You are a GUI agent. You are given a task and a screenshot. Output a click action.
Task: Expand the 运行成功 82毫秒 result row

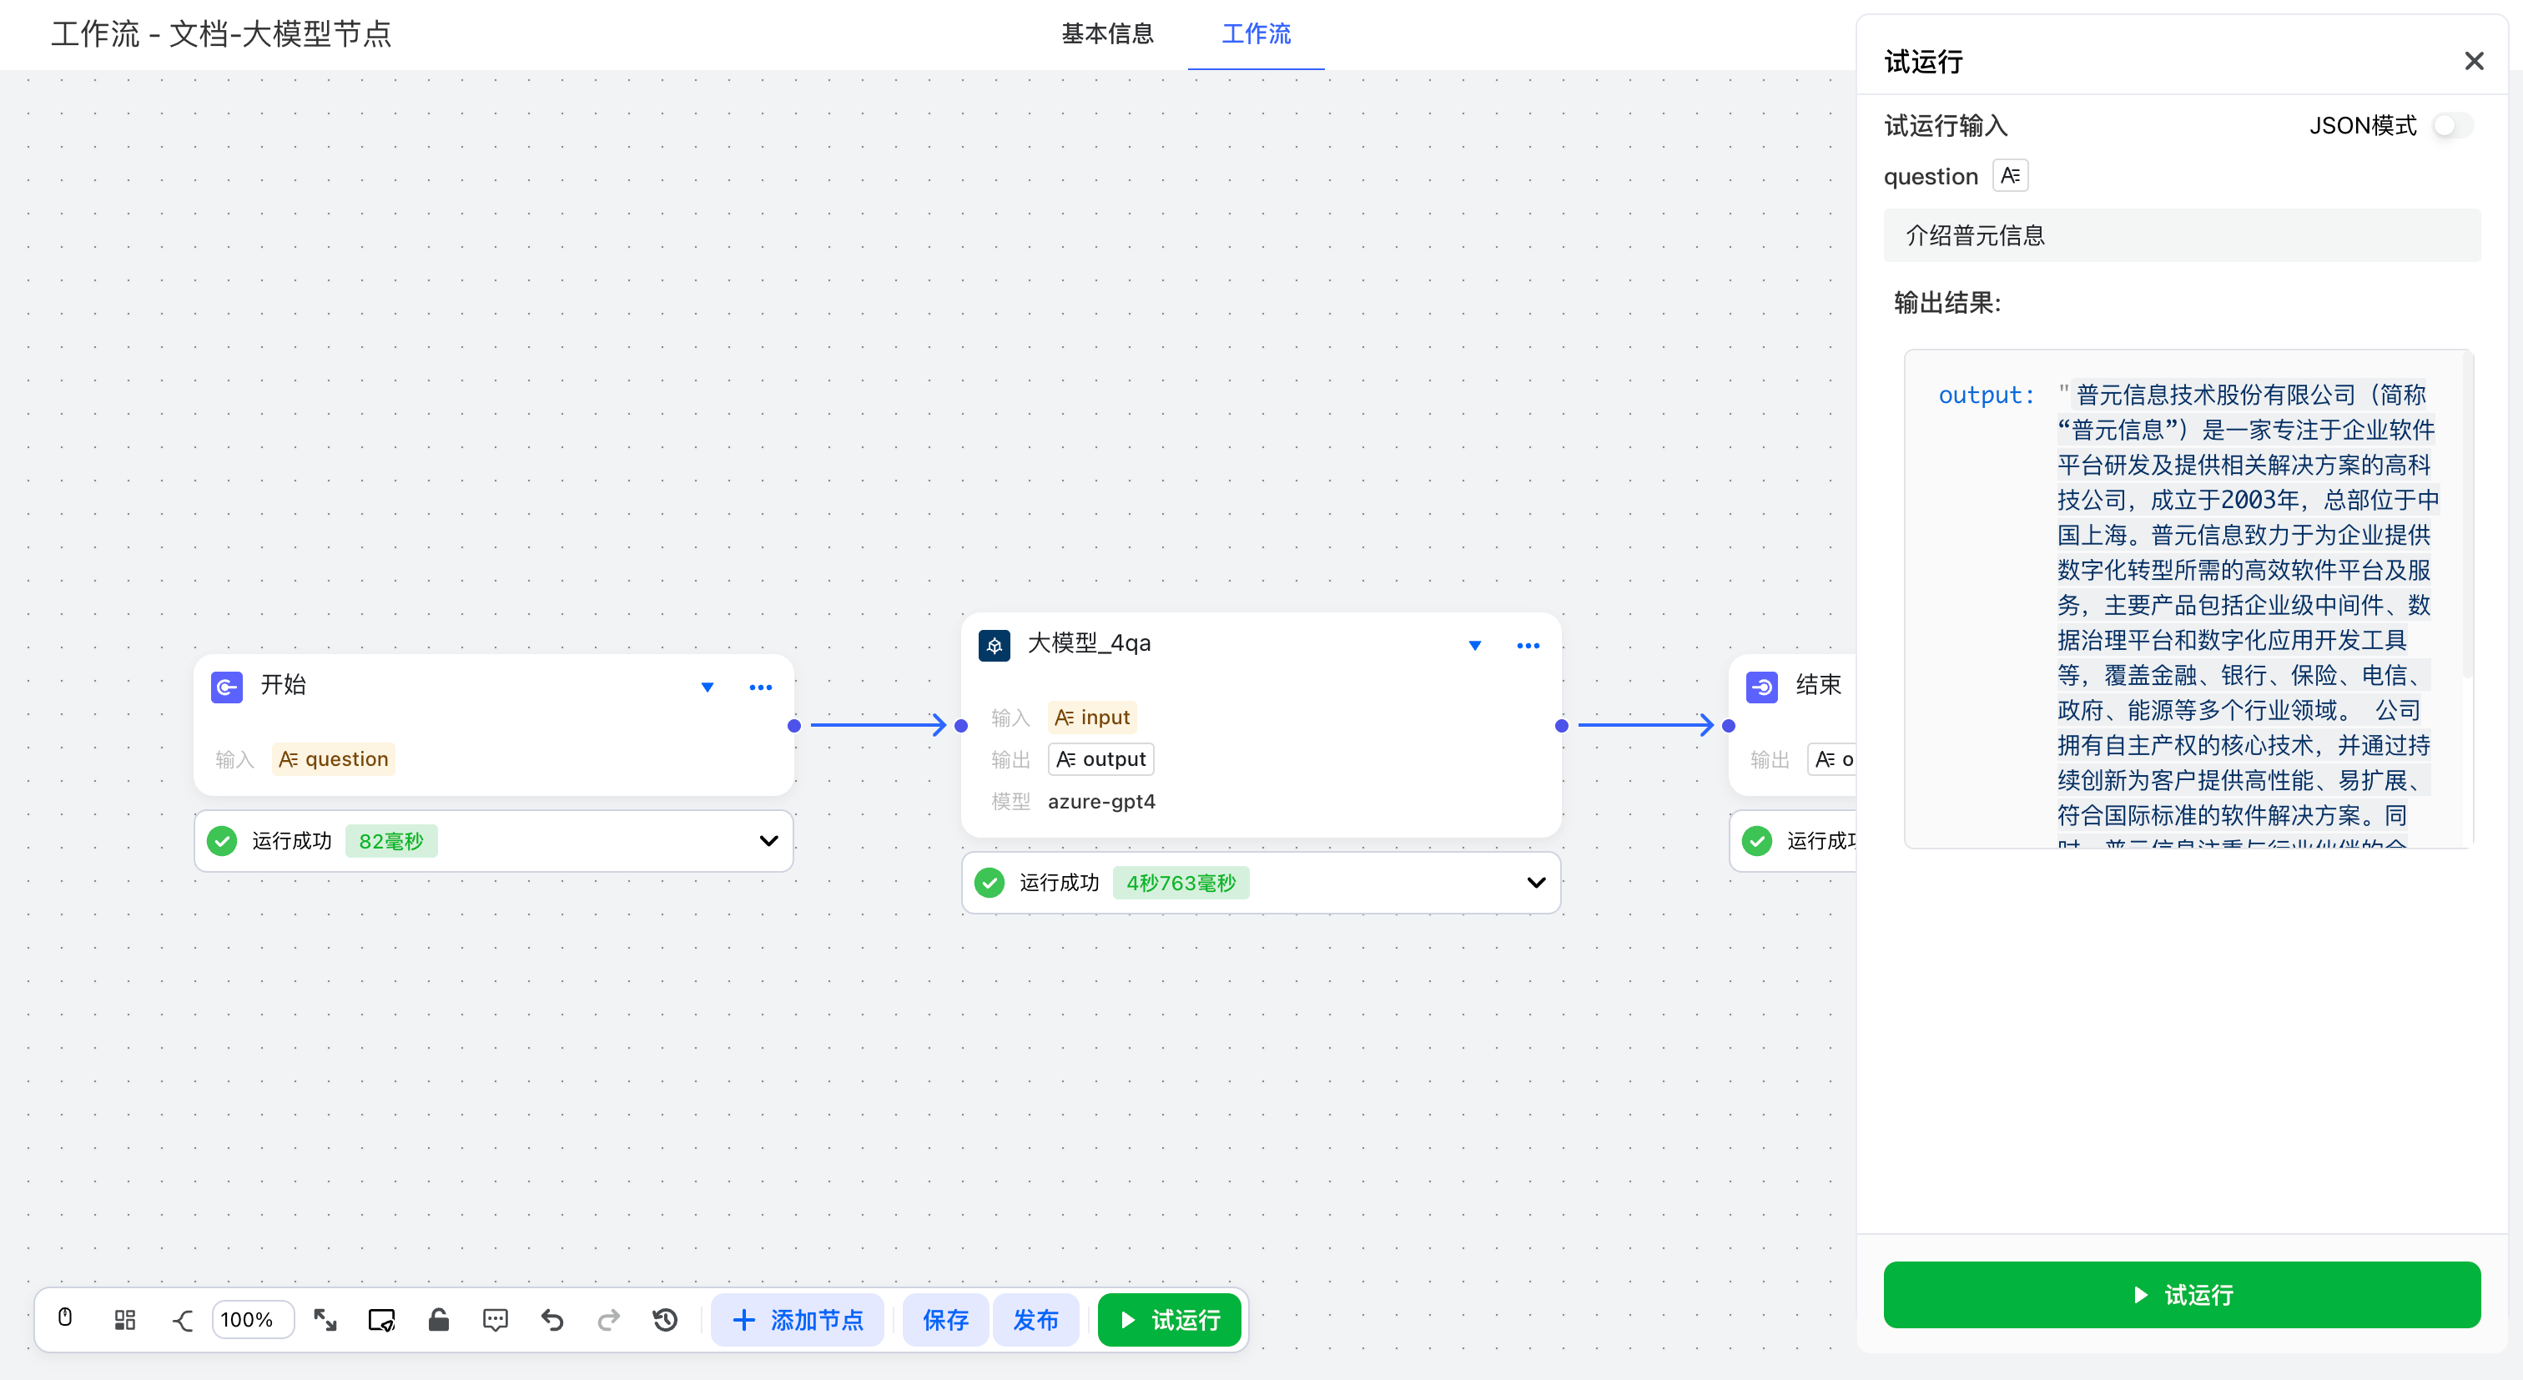(769, 840)
